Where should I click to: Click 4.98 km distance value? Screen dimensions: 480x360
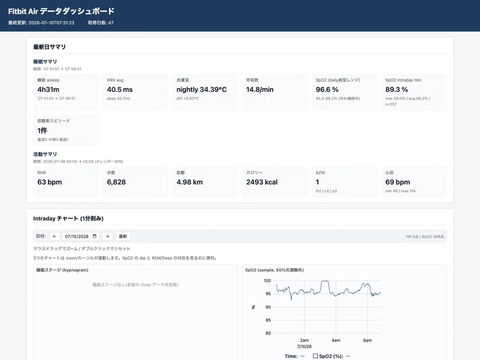(x=190, y=182)
